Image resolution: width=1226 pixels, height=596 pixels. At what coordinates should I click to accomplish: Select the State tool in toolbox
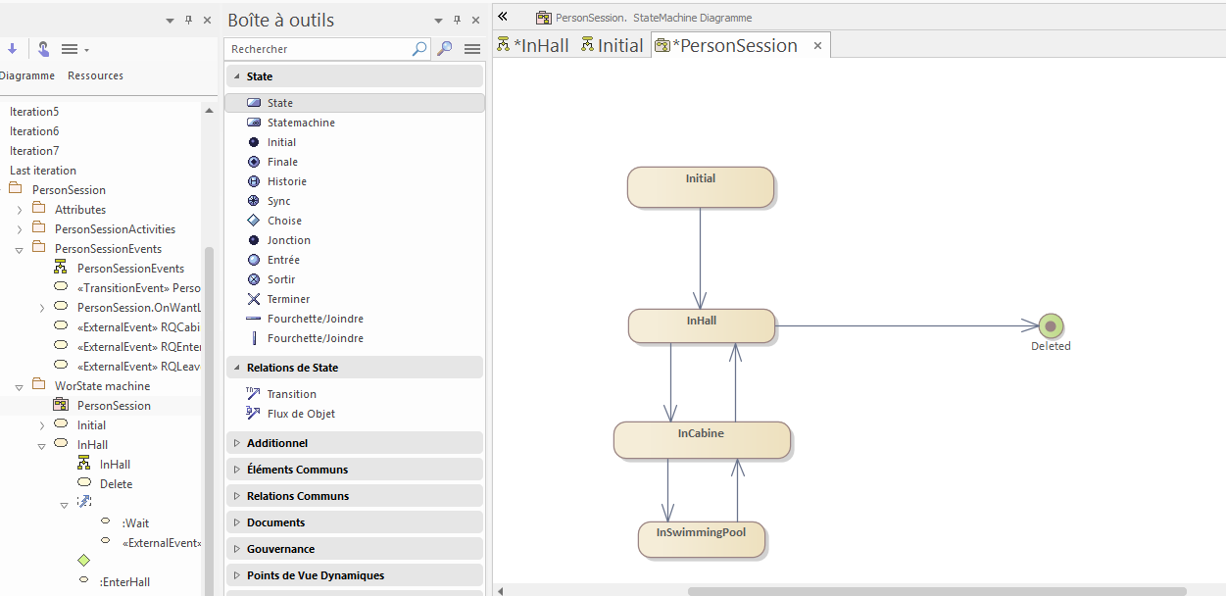(x=280, y=103)
